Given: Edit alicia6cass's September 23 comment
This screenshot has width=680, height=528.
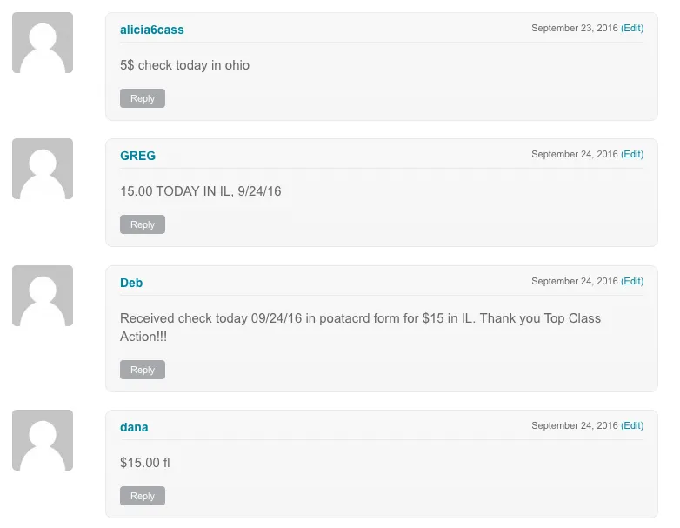Looking at the screenshot, I should [x=632, y=28].
